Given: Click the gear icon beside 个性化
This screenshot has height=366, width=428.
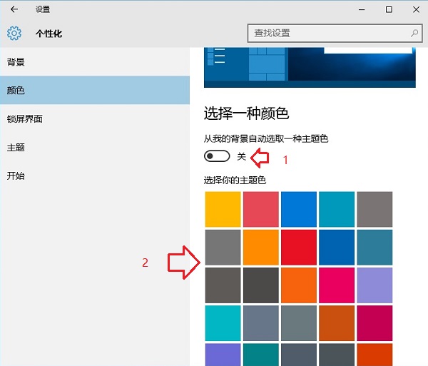Looking at the screenshot, I should [x=14, y=34].
